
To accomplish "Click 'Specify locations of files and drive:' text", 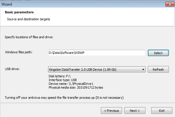I will pos(29,37).
